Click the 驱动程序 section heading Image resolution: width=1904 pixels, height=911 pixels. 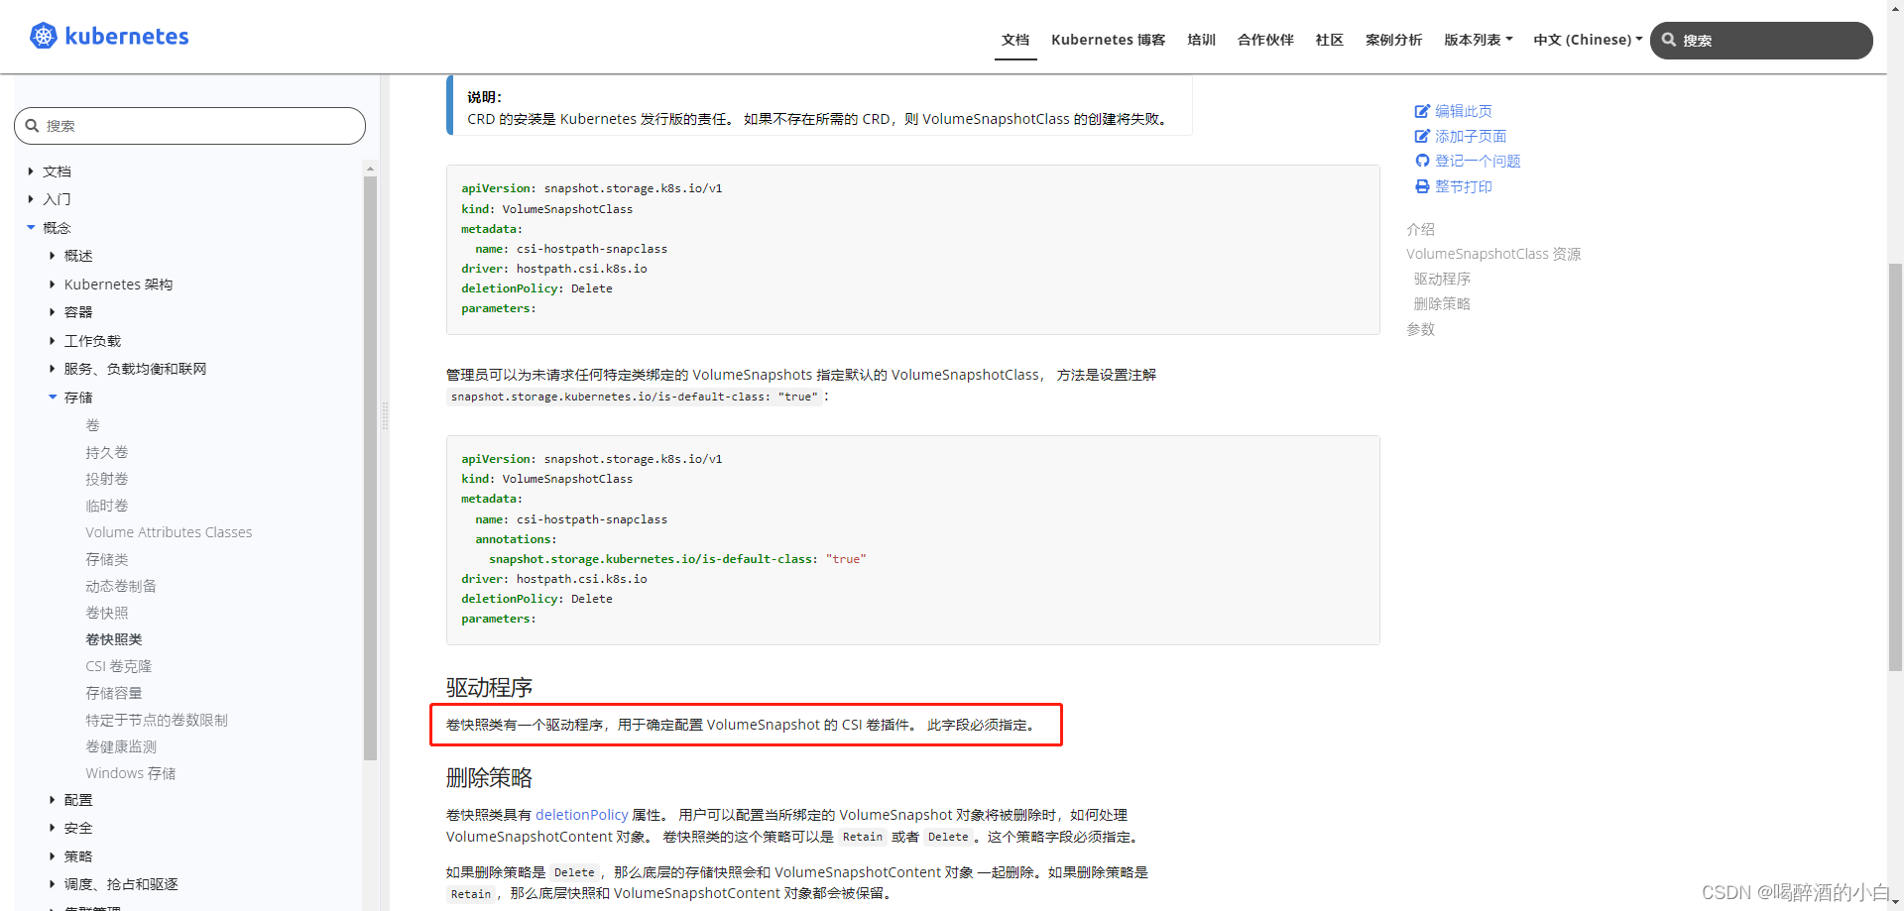point(489,688)
